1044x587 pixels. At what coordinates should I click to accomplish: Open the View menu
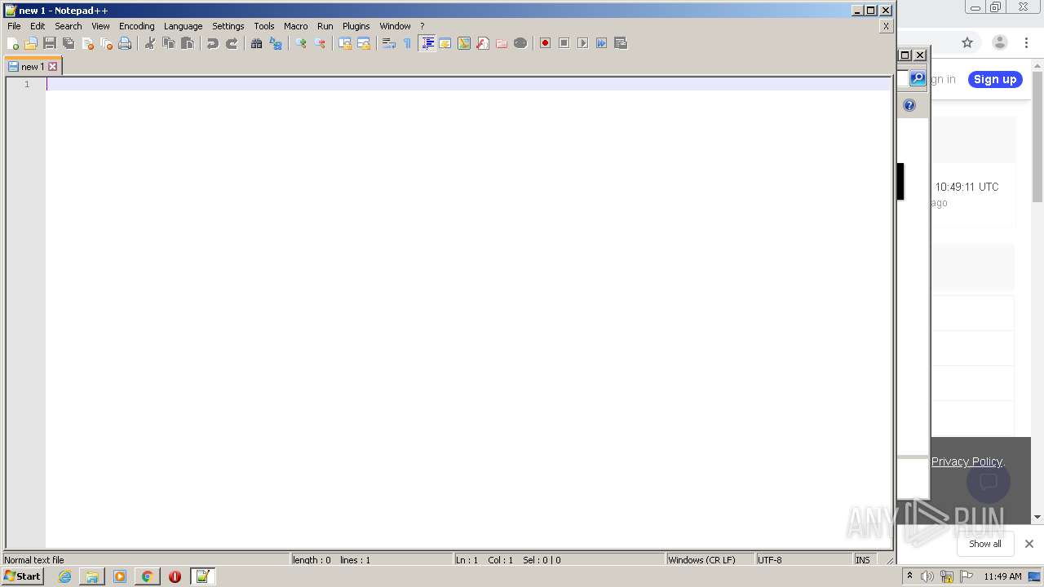tap(100, 26)
